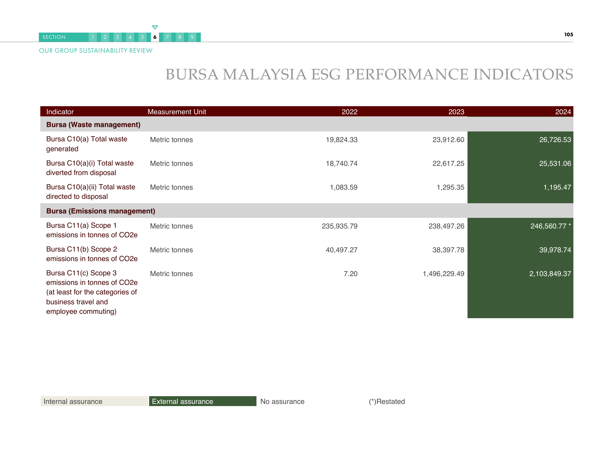Go to section 8 tab
Screen dimensions: 606x476
[x=180, y=37]
